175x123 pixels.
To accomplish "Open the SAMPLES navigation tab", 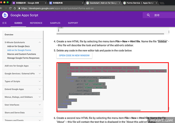I will pos(55,23).
